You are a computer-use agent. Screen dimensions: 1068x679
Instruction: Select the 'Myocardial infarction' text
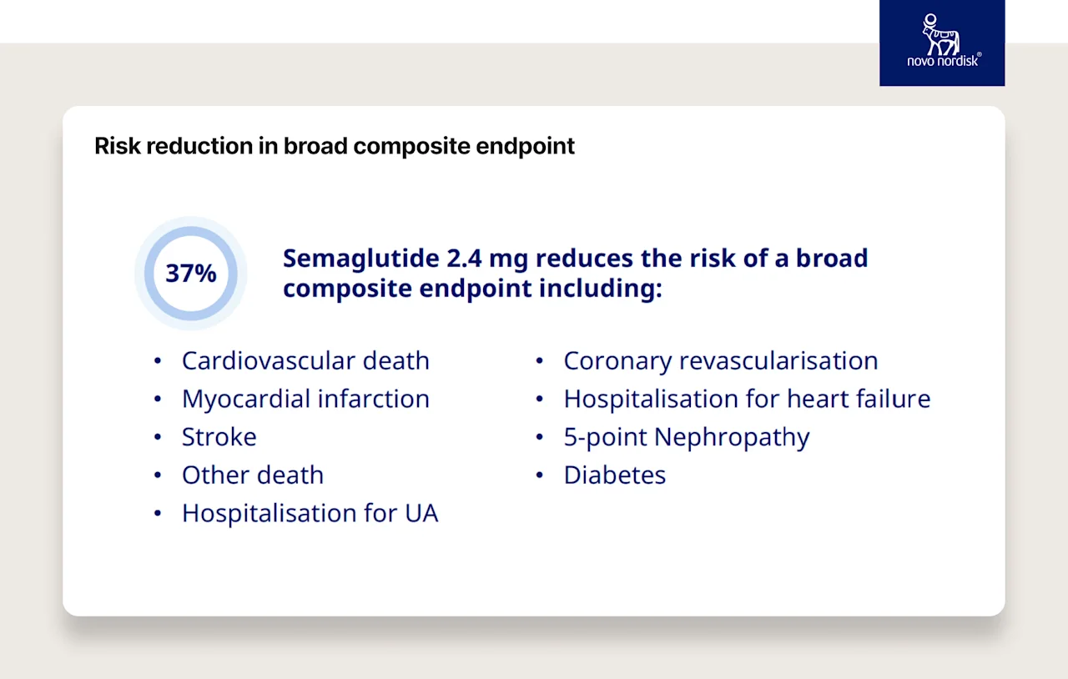click(305, 399)
